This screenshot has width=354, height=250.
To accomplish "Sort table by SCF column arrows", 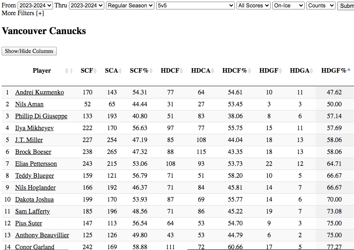I will 95,71.
